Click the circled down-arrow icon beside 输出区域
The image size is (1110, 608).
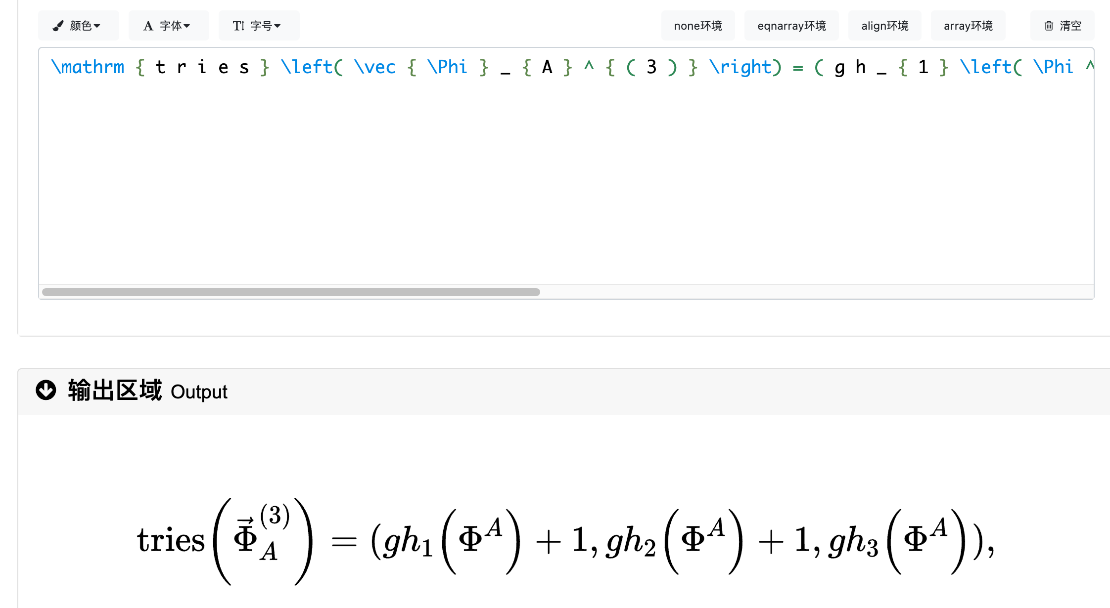pyautogui.click(x=46, y=390)
